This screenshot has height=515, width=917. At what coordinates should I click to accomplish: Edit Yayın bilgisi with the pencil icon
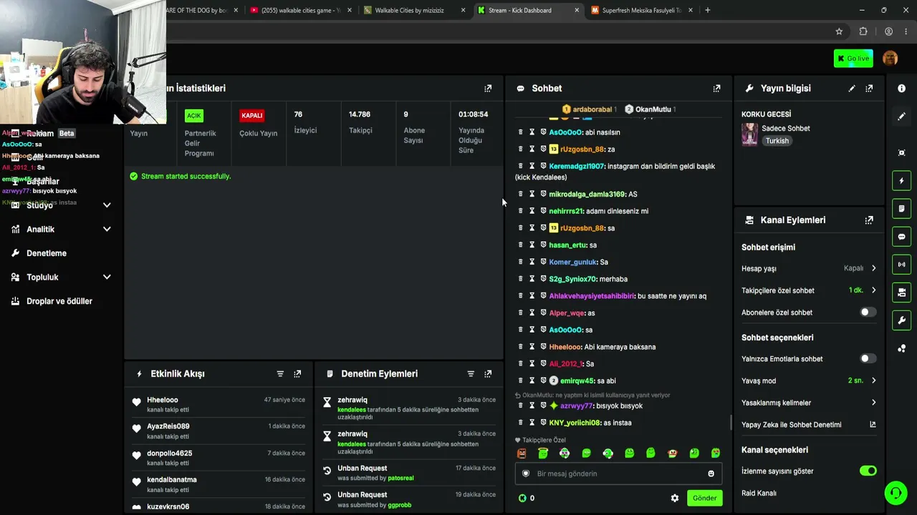(x=852, y=88)
